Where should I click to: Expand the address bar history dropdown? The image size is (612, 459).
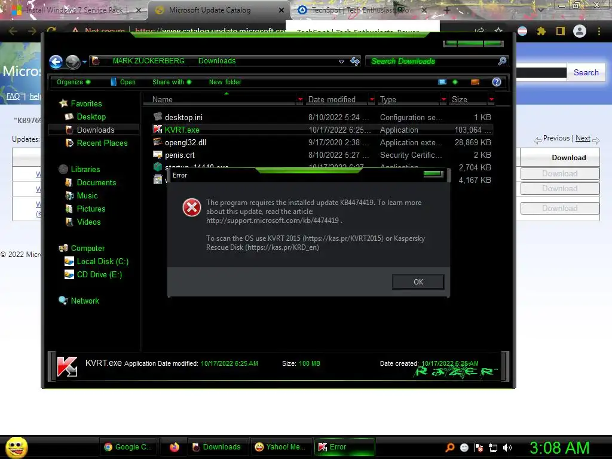tap(341, 62)
